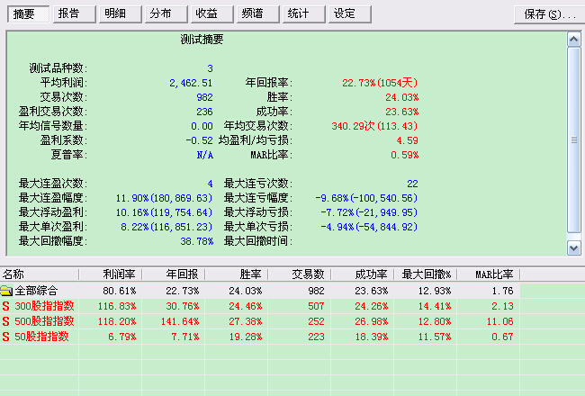The height and width of the screenshot is (396, 585).
Task: Click the S icon of 300股指指数
Action: (5, 306)
